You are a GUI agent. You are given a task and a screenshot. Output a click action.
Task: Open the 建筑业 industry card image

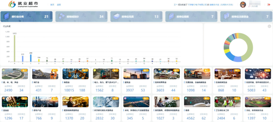tap(136, 74)
